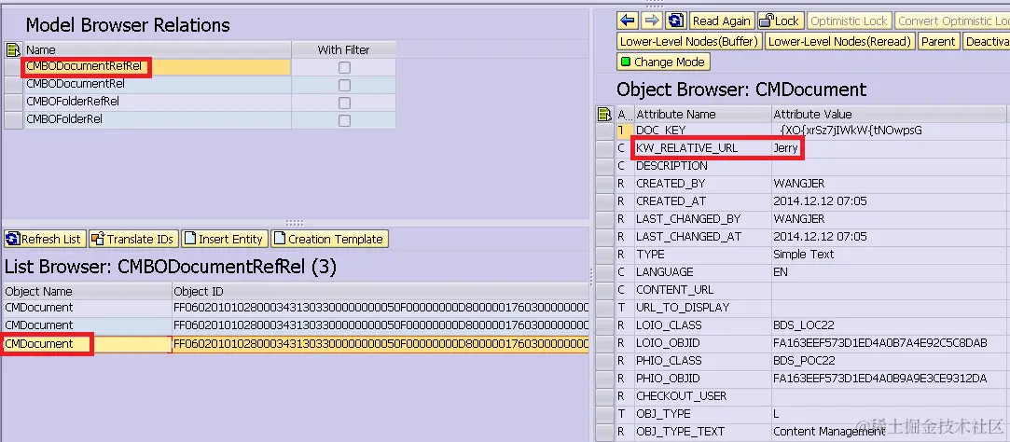Click the Parent button
Viewport: 1010px width, 442px height.
pos(938,41)
